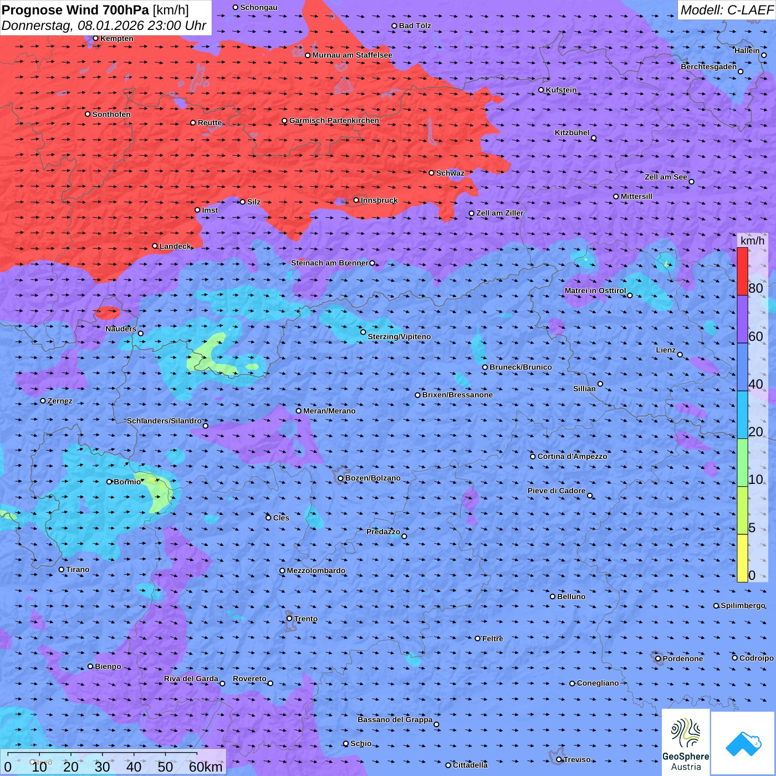
Task: Click the 'Mezzolombardo' label
Action: [316, 570]
